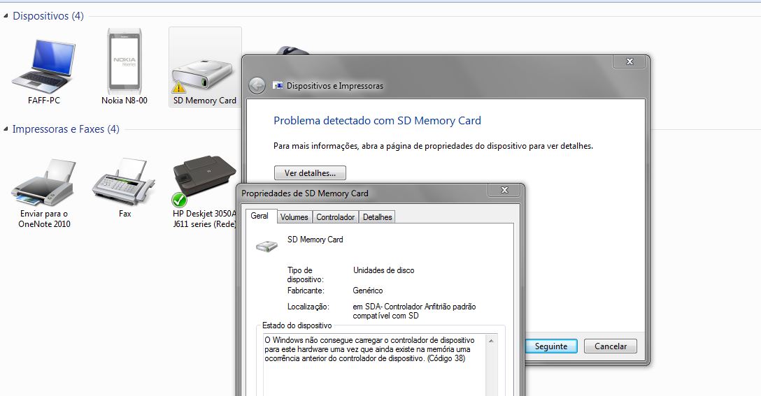Viewport: 761px width, 396px height.
Task: Open the Controlador tab
Action: pyautogui.click(x=335, y=217)
